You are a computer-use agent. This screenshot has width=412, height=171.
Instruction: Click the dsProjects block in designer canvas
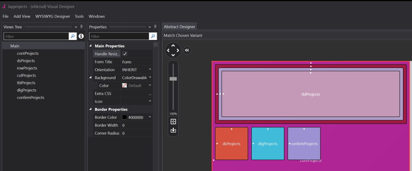point(232,144)
